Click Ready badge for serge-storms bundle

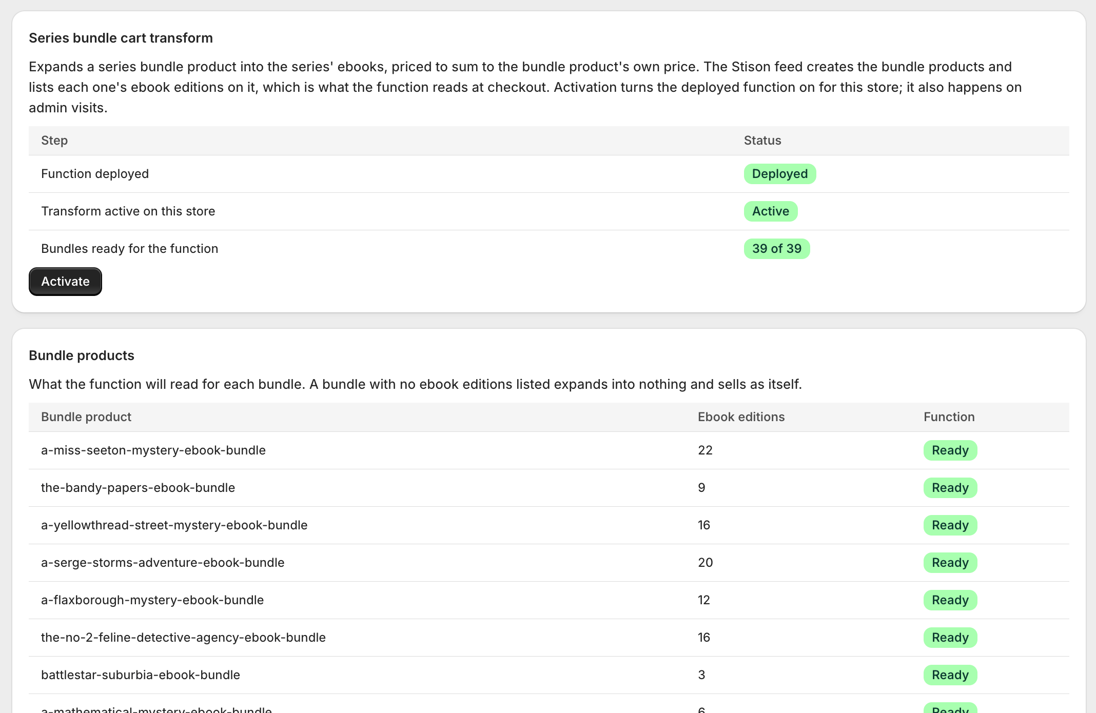coord(950,563)
